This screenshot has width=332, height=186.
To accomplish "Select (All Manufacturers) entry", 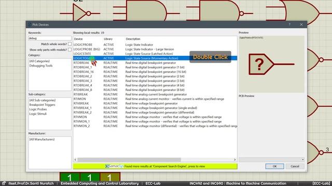I will click(42, 139).
